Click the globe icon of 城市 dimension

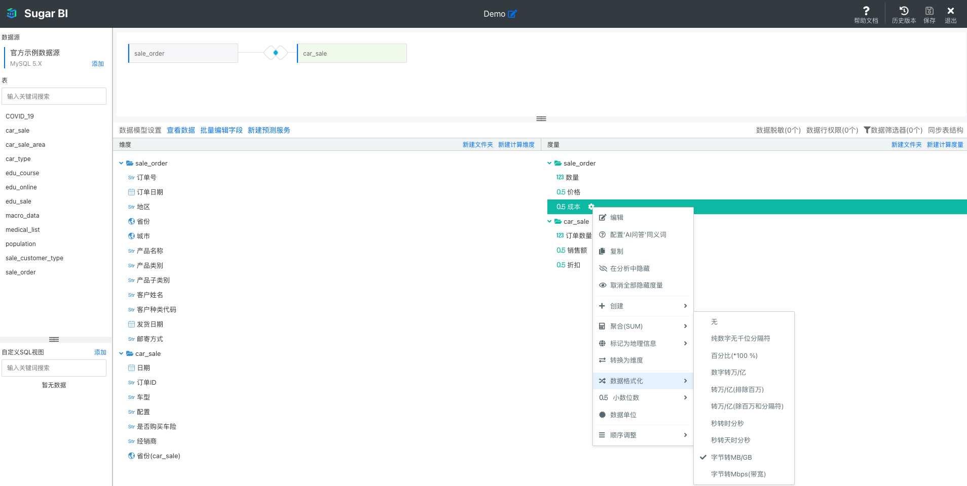click(x=131, y=236)
